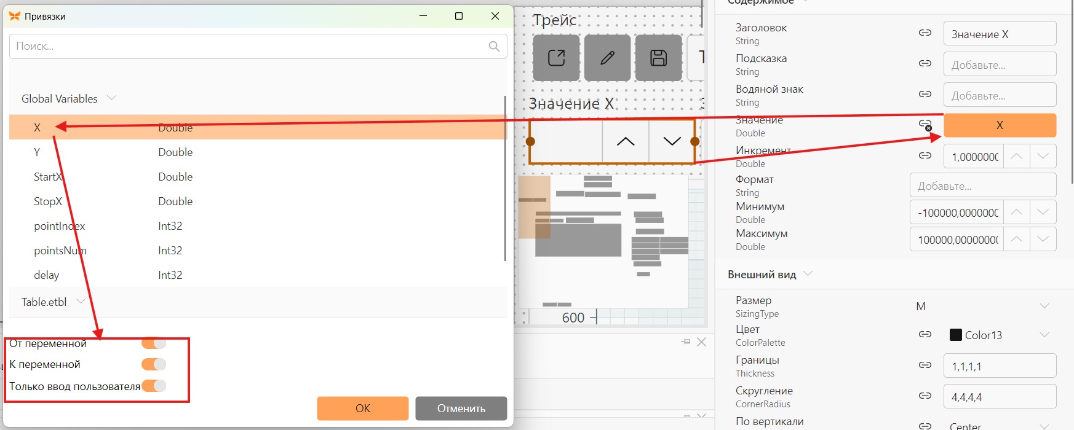This screenshot has height=430, width=1074.
Task: Click the binding link icon for Скругление
Action: click(x=925, y=396)
